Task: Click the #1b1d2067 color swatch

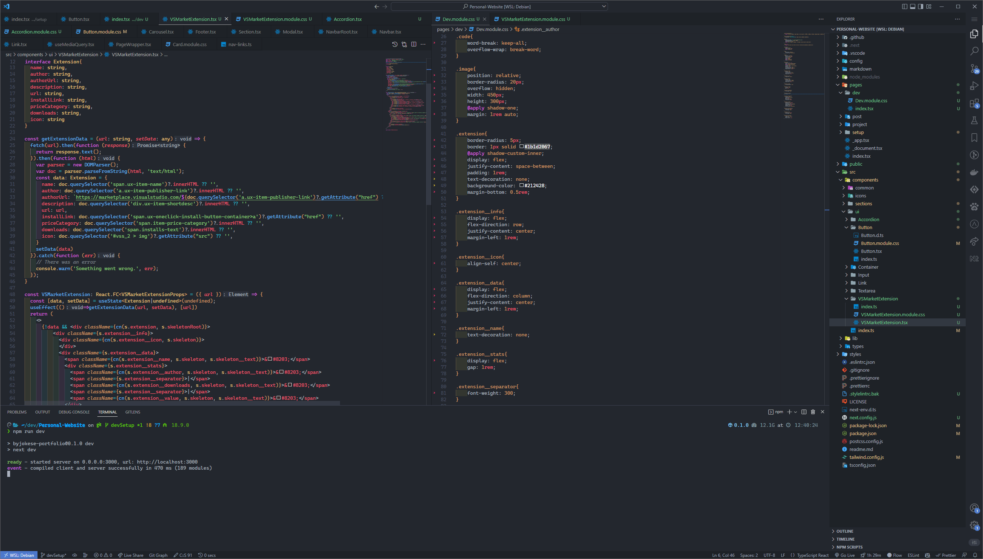Action: (x=521, y=146)
